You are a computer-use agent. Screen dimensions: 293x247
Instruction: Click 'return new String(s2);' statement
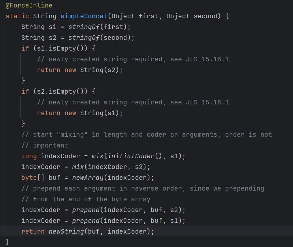[80, 70]
